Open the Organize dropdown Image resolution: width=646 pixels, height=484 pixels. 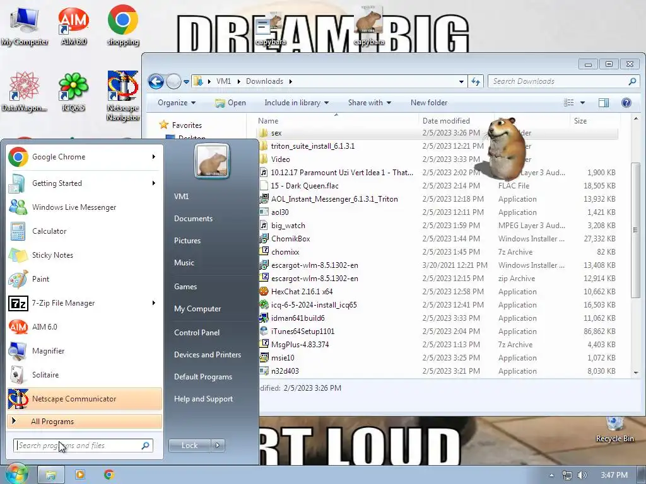coord(177,103)
